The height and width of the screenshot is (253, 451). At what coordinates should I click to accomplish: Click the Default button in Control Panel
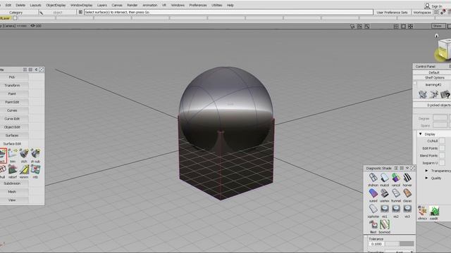tap(434, 72)
